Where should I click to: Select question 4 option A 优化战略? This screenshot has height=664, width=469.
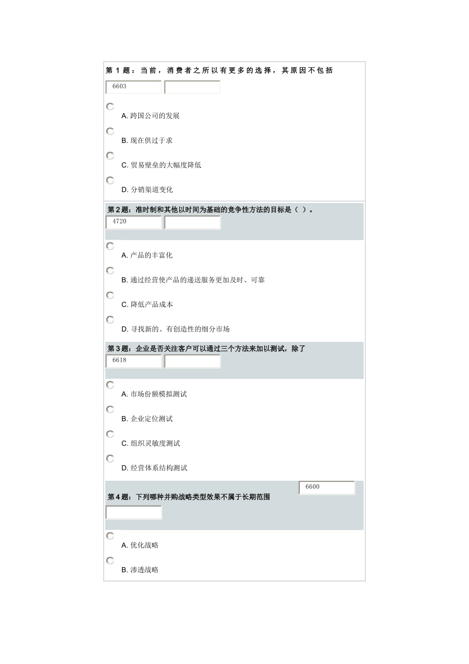110,536
